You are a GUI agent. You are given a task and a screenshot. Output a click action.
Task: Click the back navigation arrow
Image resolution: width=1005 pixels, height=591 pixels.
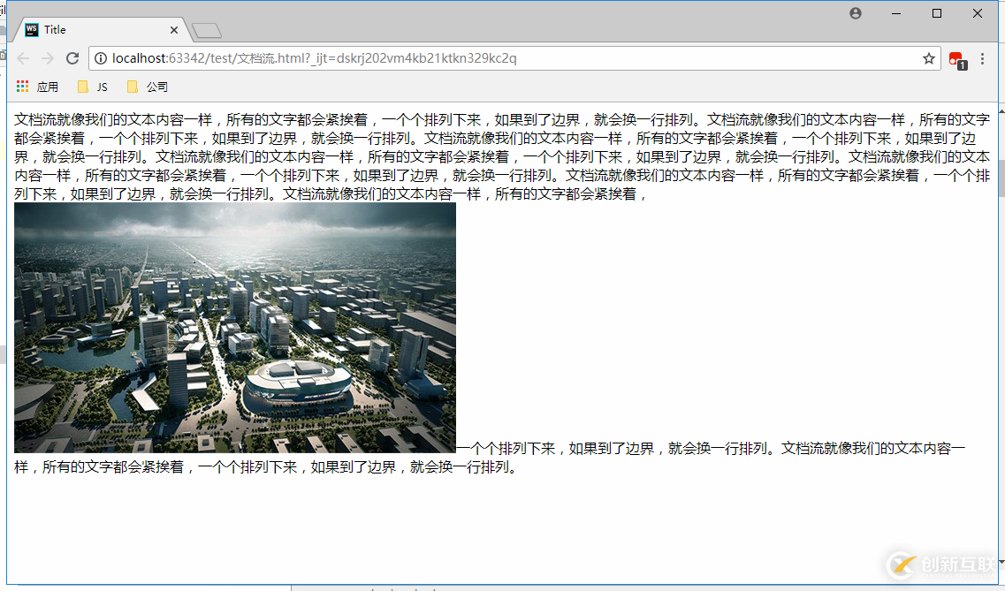point(23,58)
